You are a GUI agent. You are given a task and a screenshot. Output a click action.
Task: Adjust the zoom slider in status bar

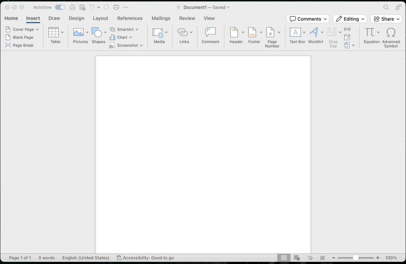point(355,257)
